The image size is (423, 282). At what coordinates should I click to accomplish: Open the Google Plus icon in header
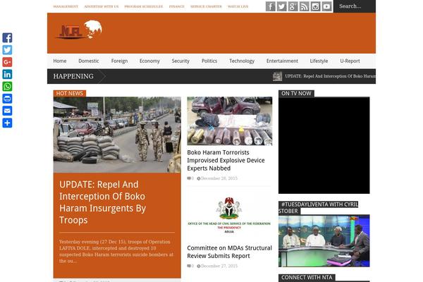click(x=293, y=6)
